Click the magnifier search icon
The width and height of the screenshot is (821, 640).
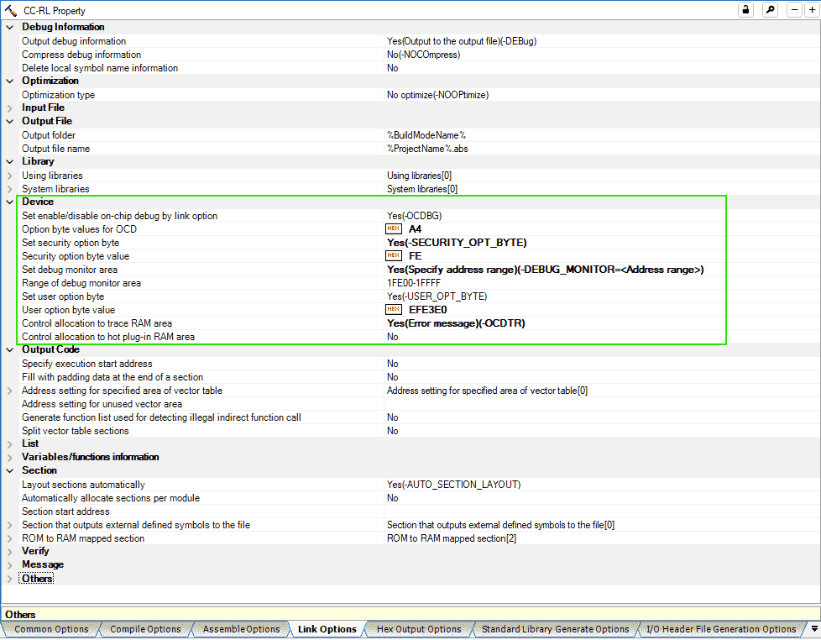coord(770,9)
